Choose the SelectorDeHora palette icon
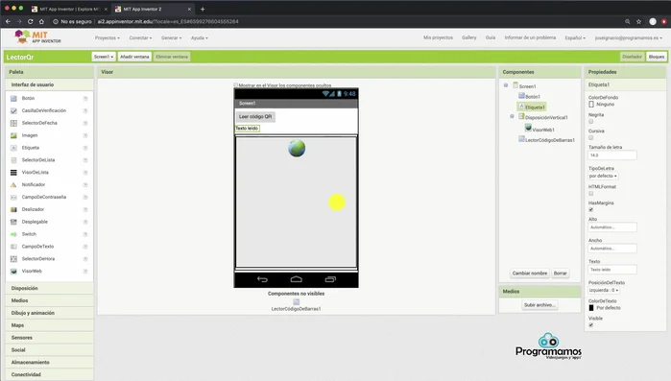The image size is (671, 381). pos(13,259)
